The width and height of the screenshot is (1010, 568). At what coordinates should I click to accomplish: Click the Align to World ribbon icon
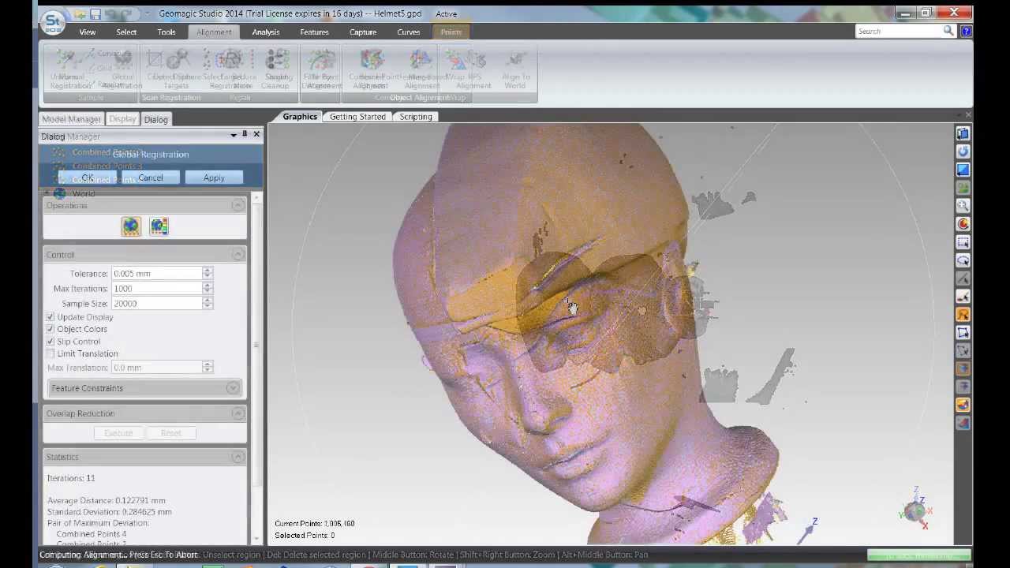514,71
